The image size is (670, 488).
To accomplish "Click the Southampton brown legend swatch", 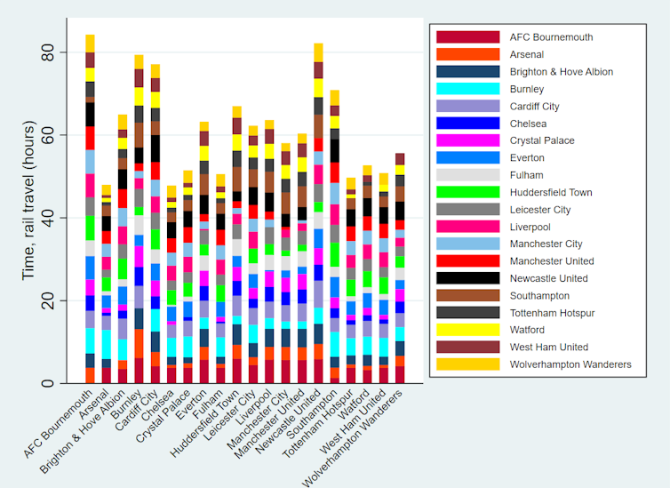I will point(468,295).
